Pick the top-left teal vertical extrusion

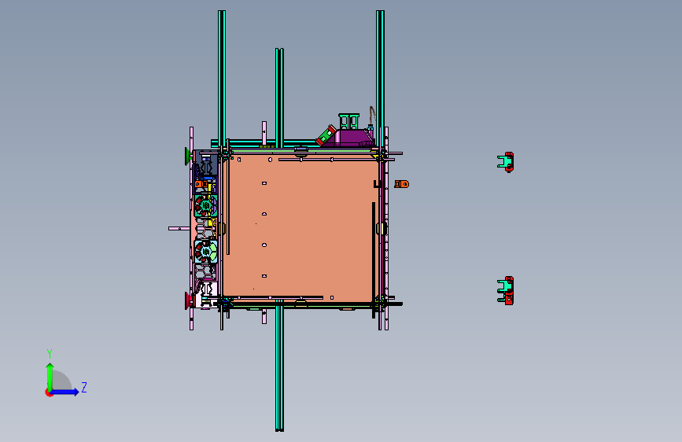click(x=222, y=79)
